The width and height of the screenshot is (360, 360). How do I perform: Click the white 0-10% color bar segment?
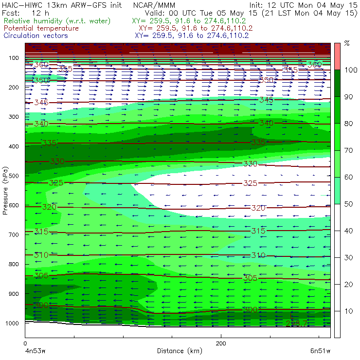[337, 324]
